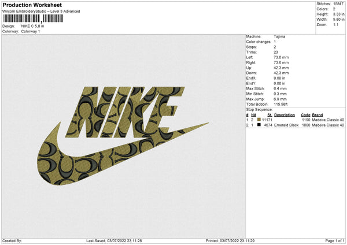This screenshot has height=245, width=347.
Task: Select the design name 'NIKE C 5,8 in'
Action: point(32,26)
